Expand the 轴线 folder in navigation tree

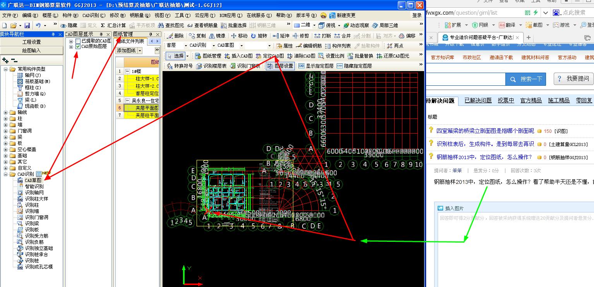pos(6,112)
